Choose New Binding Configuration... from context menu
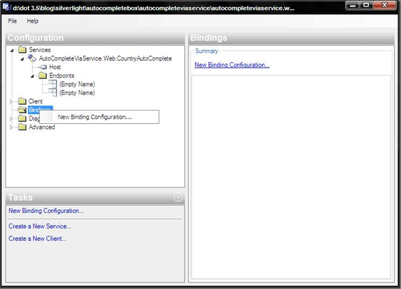This screenshot has height=289, width=401. [x=99, y=117]
